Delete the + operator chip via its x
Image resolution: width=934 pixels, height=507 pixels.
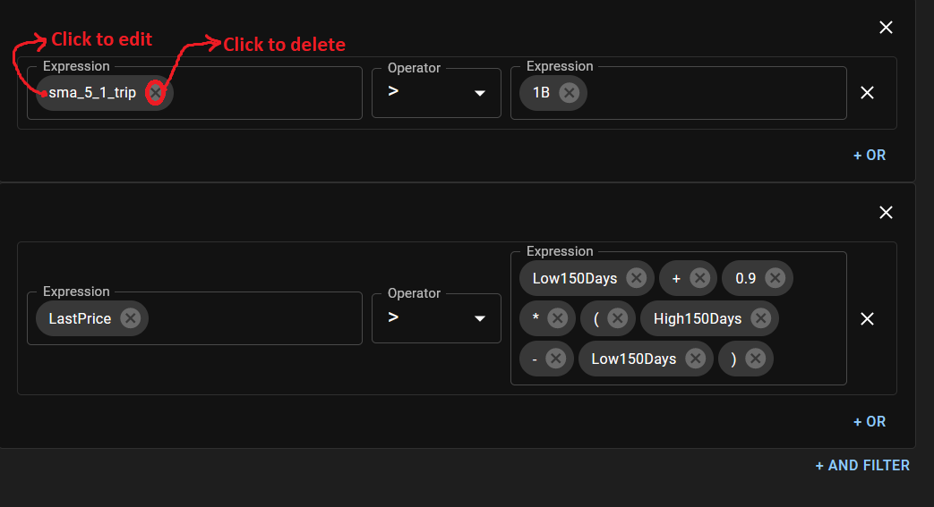[x=700, y=278]
